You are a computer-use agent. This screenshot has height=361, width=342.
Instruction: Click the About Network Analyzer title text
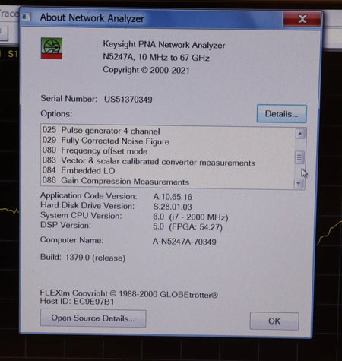tap(92, 18)
